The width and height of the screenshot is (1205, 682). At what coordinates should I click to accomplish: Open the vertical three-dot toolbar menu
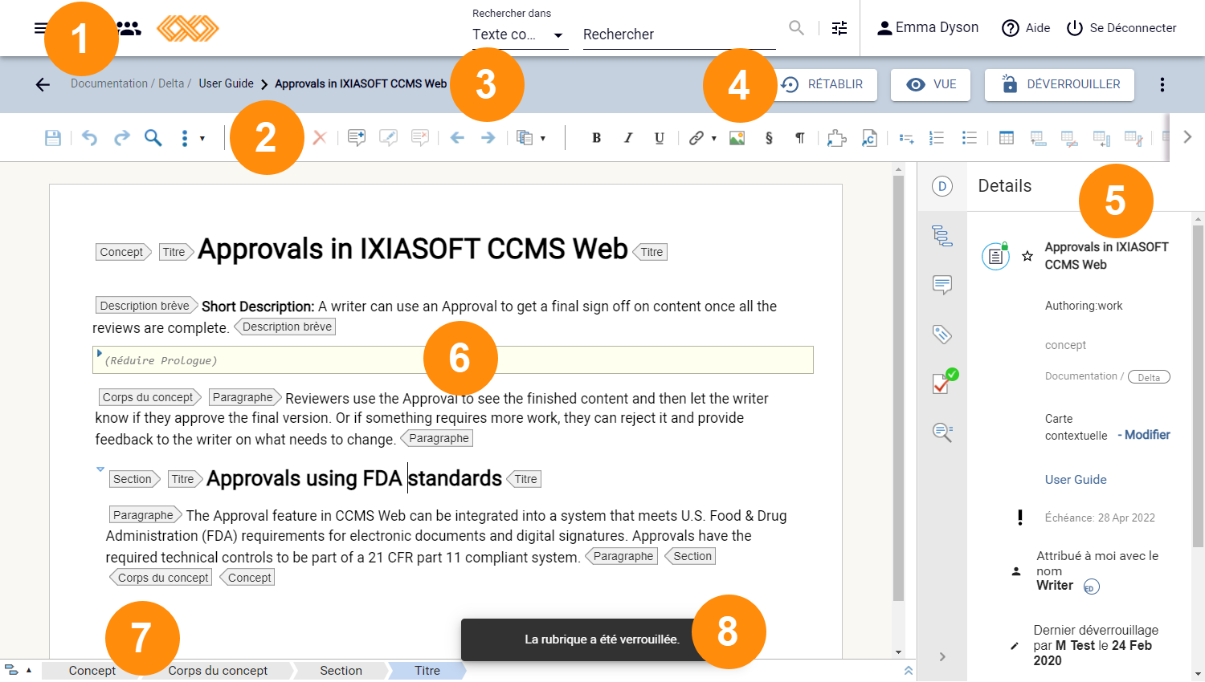pos(185,138)
